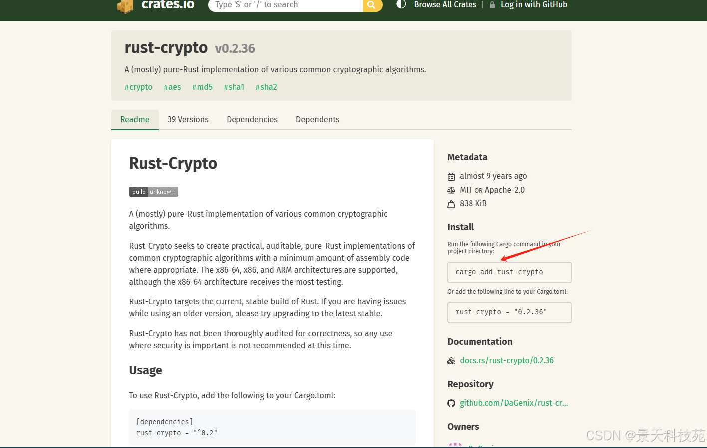Click the GitHub icon under Repository

point(451,403)
